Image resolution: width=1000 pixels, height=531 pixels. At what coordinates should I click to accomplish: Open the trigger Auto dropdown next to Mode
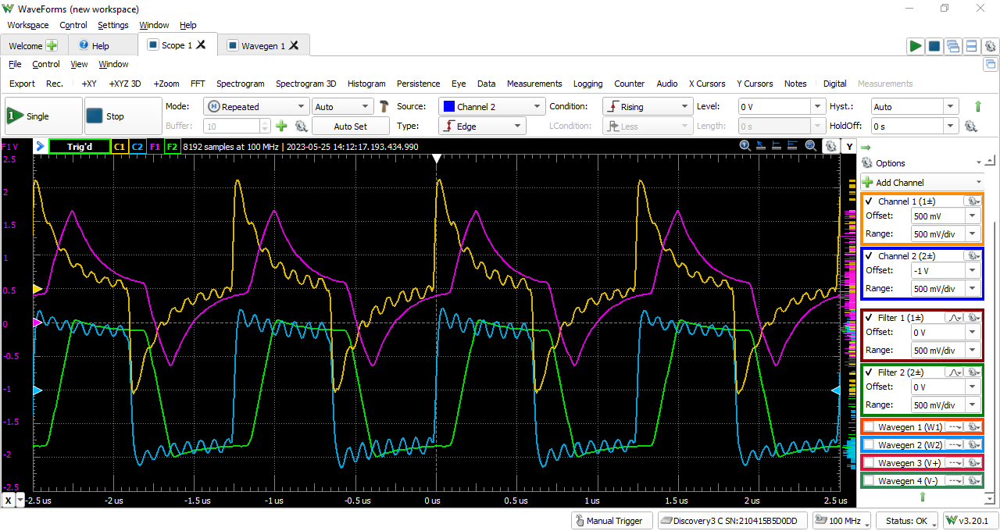coord(342,106)
